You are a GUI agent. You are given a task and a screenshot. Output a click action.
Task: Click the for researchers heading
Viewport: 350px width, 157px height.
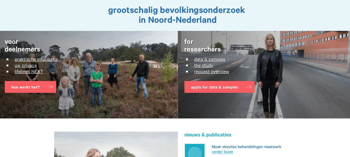tap(202, 45)
